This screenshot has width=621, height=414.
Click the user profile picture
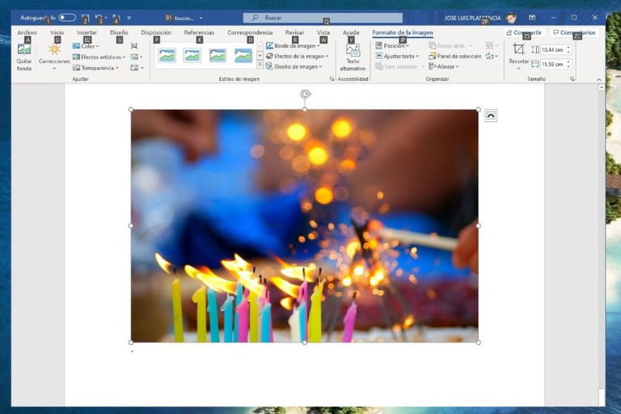511,17
